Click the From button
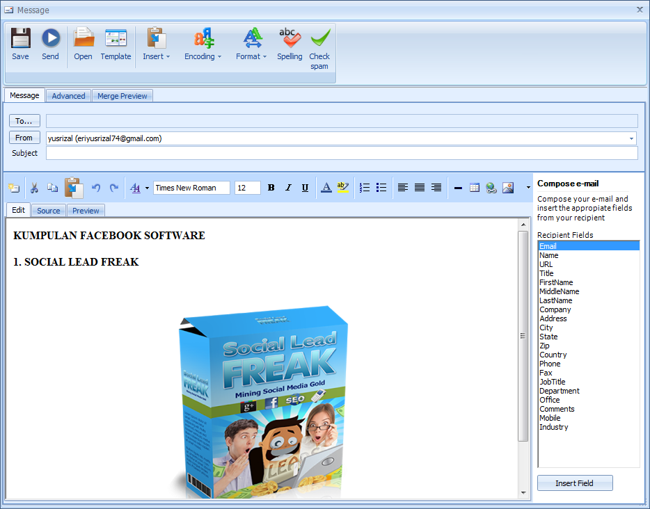 24,138
